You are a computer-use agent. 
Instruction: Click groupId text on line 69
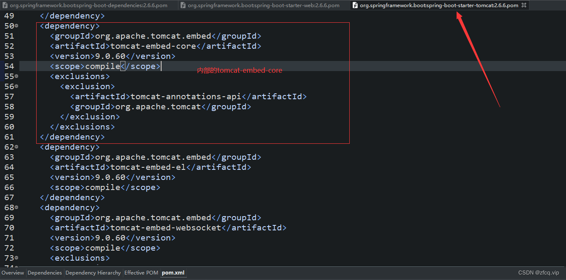pyautogui.click(x=153, y=217)
